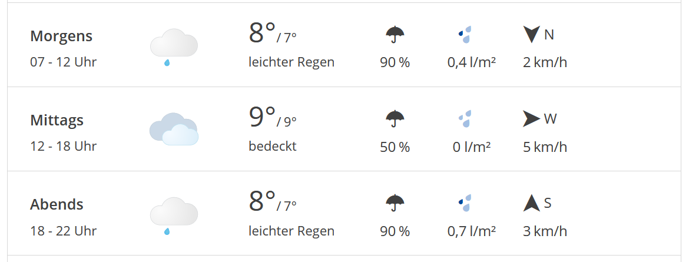Click the north wind arrow icon
The height and width of the screenshot is (262, 689).
532,34
